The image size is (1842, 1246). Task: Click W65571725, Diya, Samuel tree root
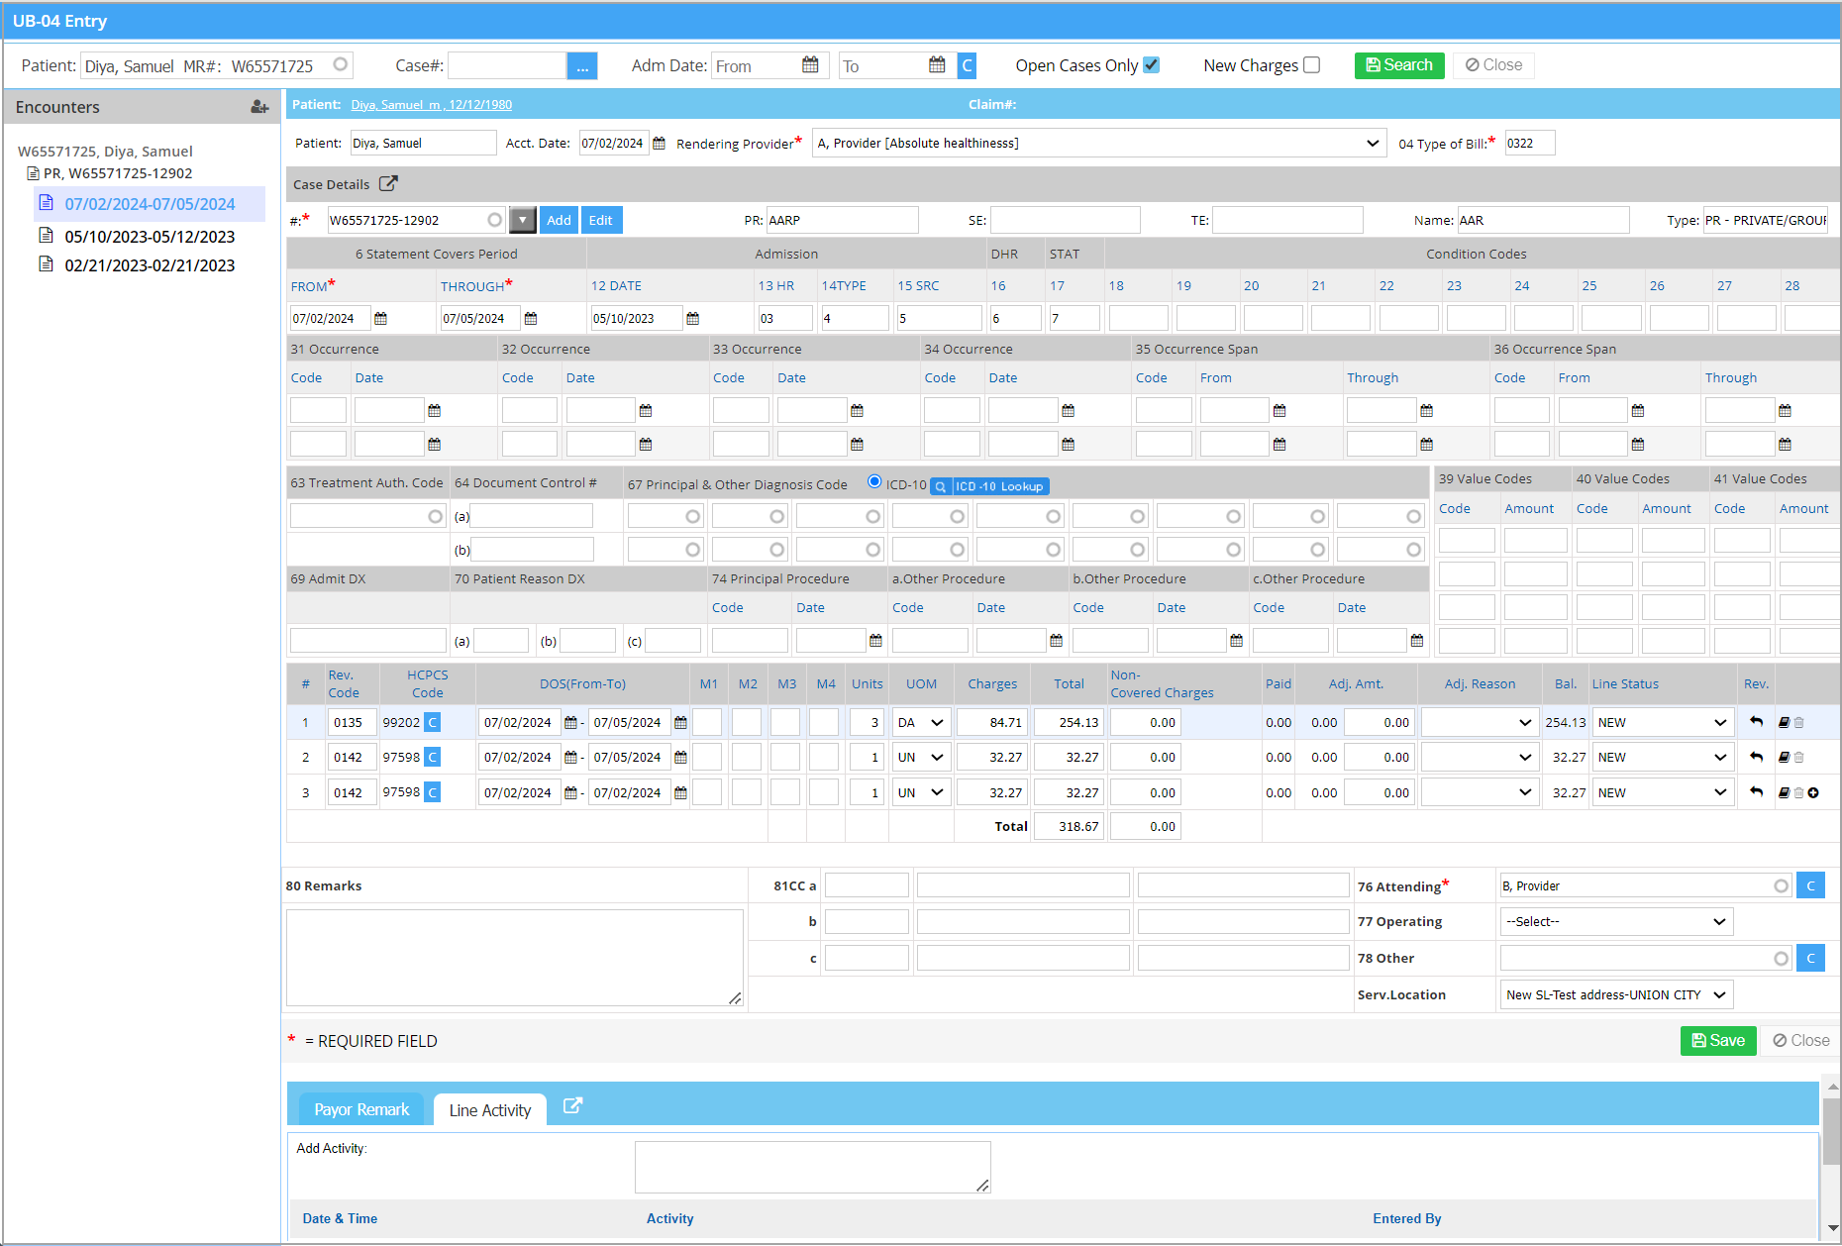pos(105,152)
